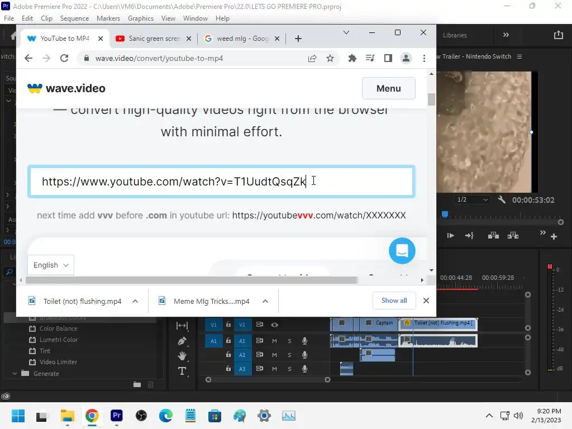Open the wave.video chat bubble
Screen dimensions: 572x429
402,251
